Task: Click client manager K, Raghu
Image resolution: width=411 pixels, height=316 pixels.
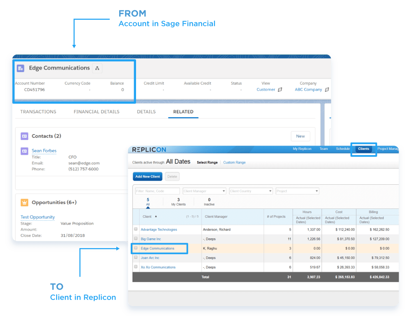Action: tap(210, 248)
